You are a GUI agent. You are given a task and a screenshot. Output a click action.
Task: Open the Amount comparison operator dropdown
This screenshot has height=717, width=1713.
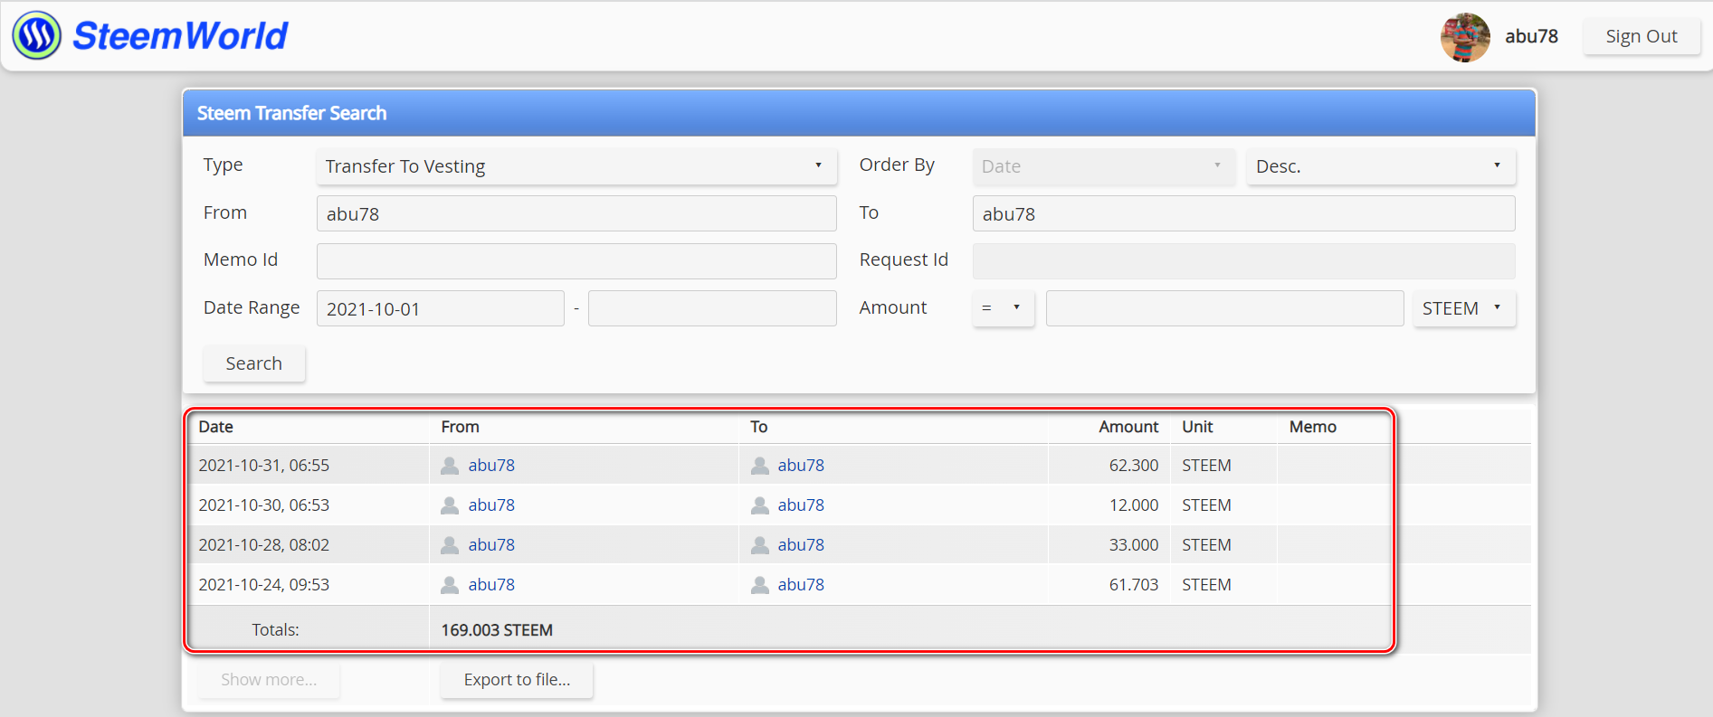[x=1004, y=308]
